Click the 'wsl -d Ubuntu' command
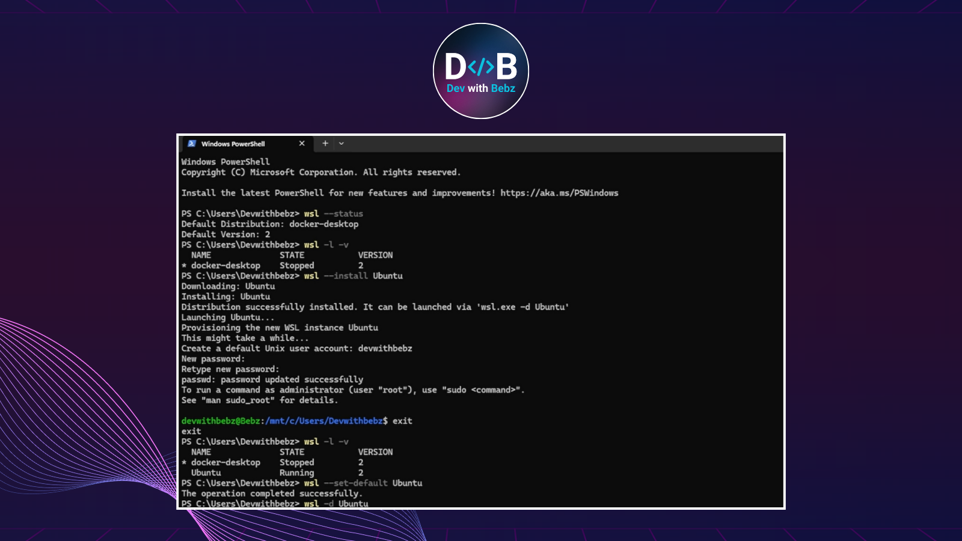The image size is (962, 541). [x=336, y=504]
